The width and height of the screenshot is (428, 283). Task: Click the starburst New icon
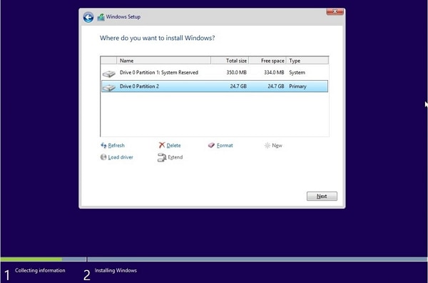click(267, 146)
